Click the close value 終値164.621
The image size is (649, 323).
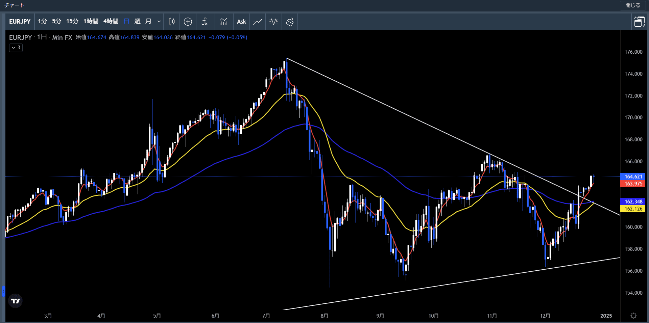click(x=190, y=37)
